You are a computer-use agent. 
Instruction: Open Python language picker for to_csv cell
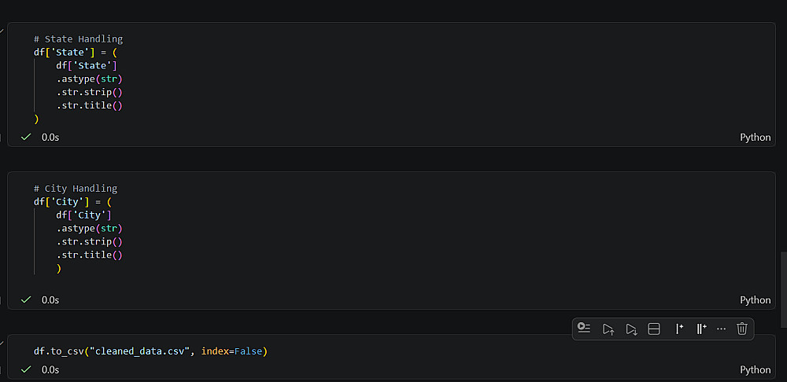[x=755, y=369]
